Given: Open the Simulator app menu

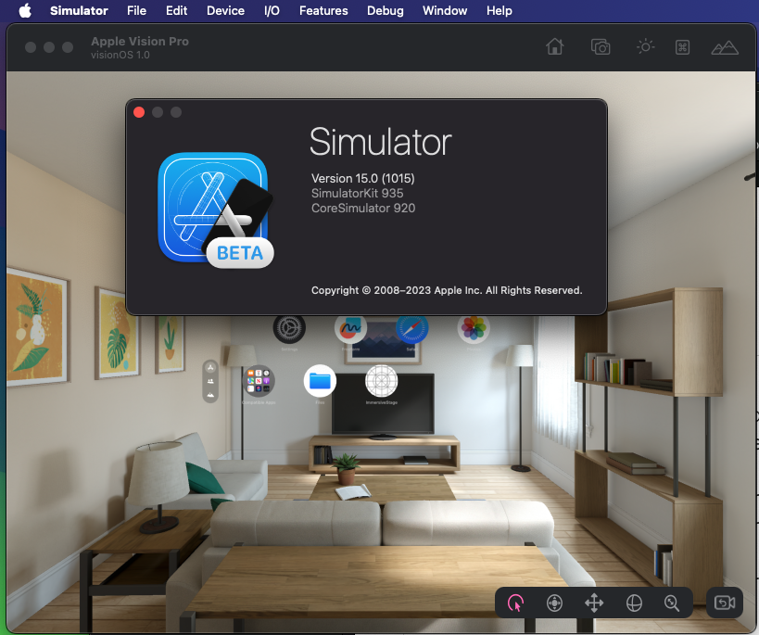Looking at the screenshot, I should (79, 10).
